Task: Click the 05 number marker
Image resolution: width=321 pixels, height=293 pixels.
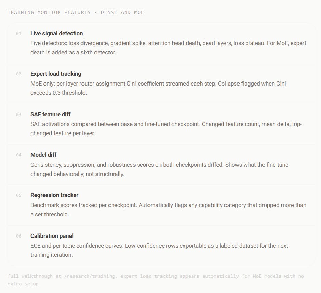Action: coord(18,195)
